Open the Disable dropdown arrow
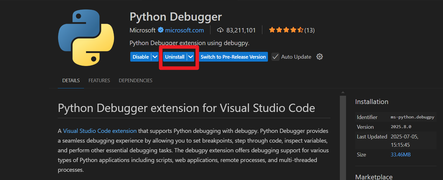The width and height of the screenshot is (443, 180). [x=155, y=57]
